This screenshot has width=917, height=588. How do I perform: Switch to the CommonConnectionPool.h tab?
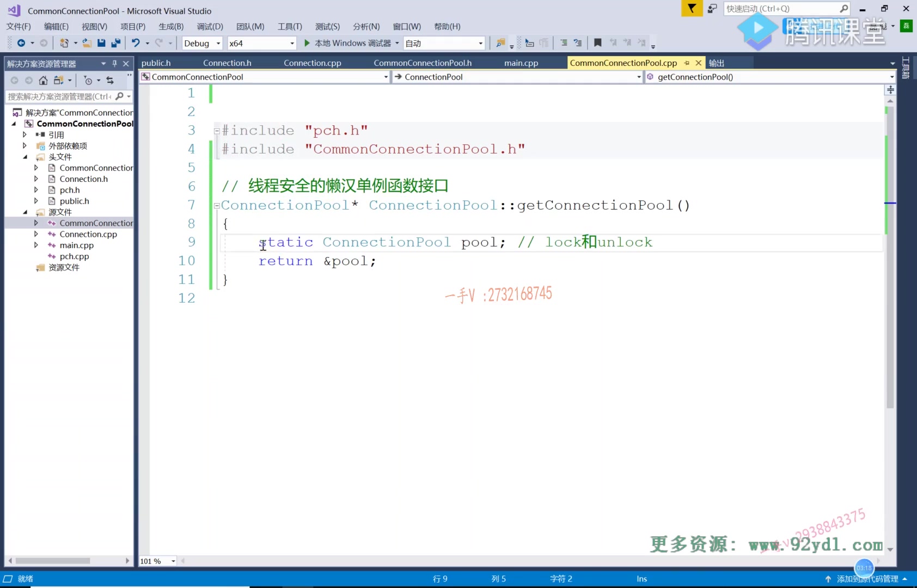(x=423, y=63)
